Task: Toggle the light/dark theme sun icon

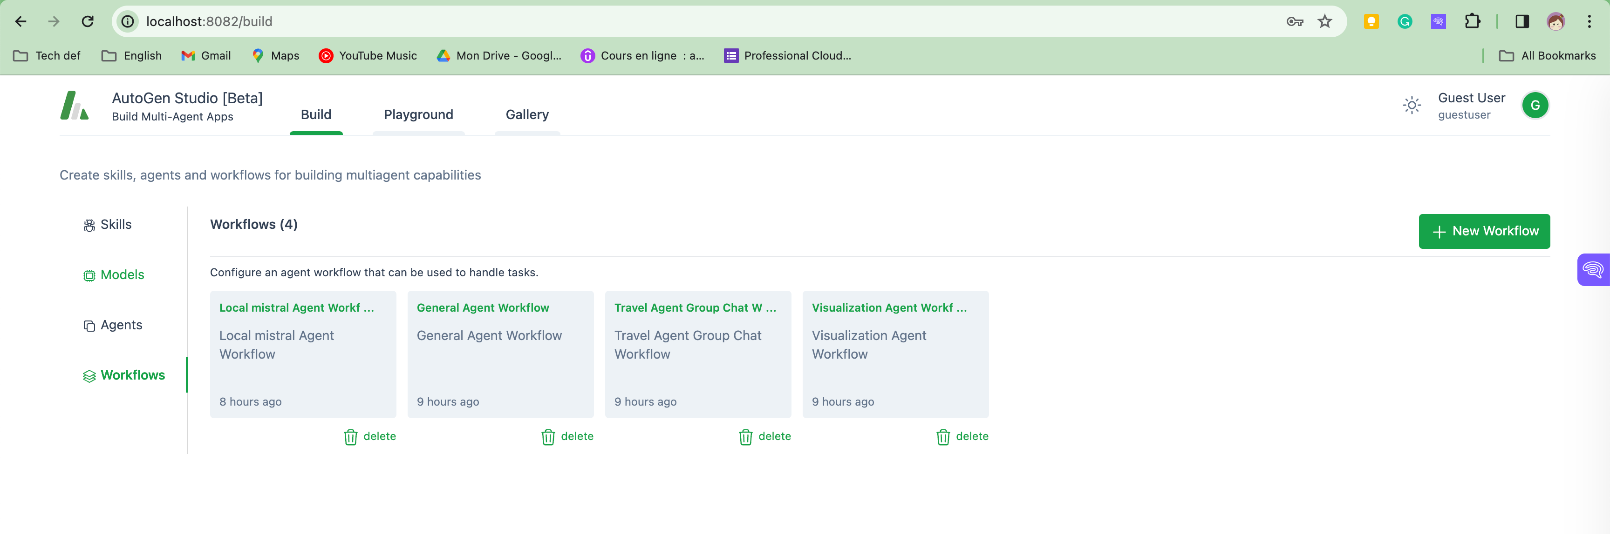Action: click(1411, 106)
